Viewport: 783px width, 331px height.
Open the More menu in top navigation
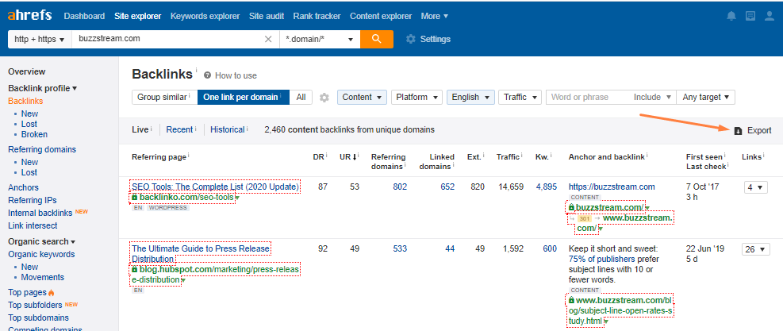coord(435,16)
